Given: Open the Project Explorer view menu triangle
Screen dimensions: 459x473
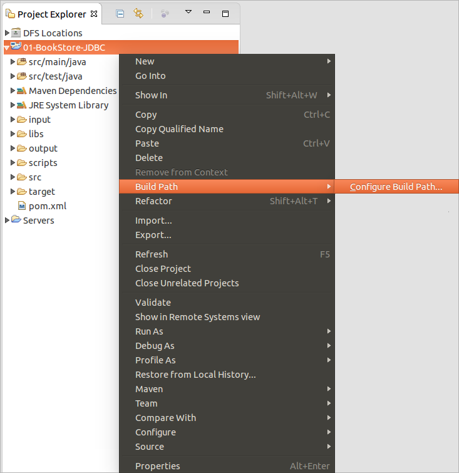Looking at the screenshot, I should [188, 12].
